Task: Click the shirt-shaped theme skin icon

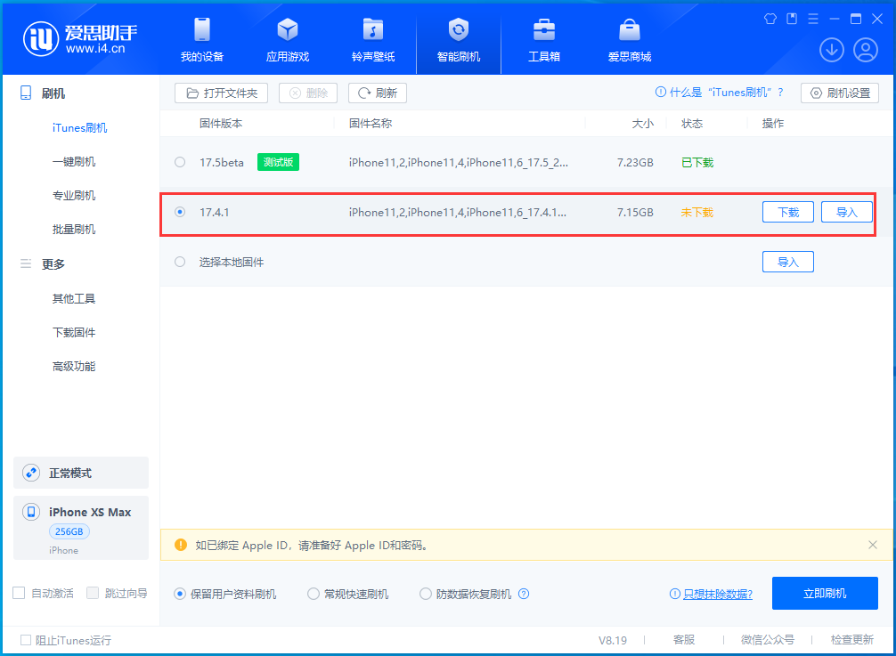Action: [x=770, y=18]
